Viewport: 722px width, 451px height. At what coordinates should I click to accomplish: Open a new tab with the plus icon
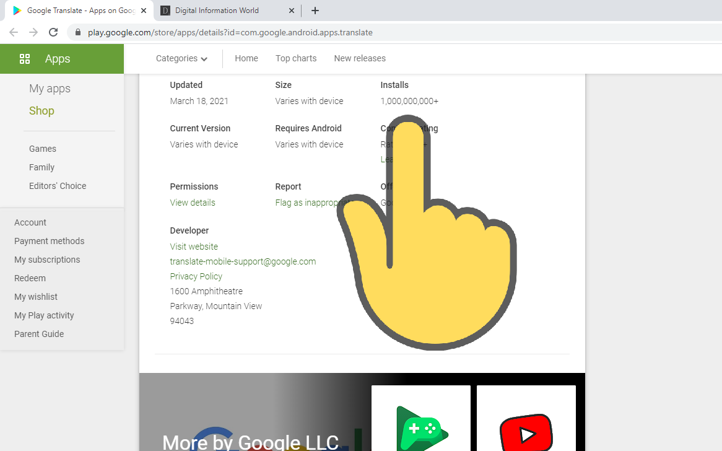315,11
